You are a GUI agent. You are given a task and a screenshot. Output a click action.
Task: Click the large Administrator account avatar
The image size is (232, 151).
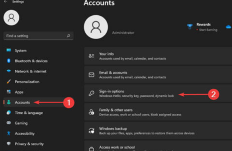click(x=96, y=27)
